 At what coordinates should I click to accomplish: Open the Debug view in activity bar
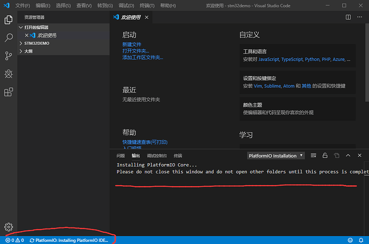click(x=9, y=74)
